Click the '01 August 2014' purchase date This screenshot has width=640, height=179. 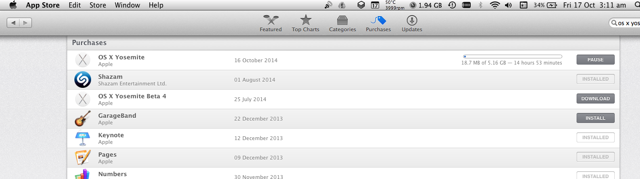pos(255,80)
